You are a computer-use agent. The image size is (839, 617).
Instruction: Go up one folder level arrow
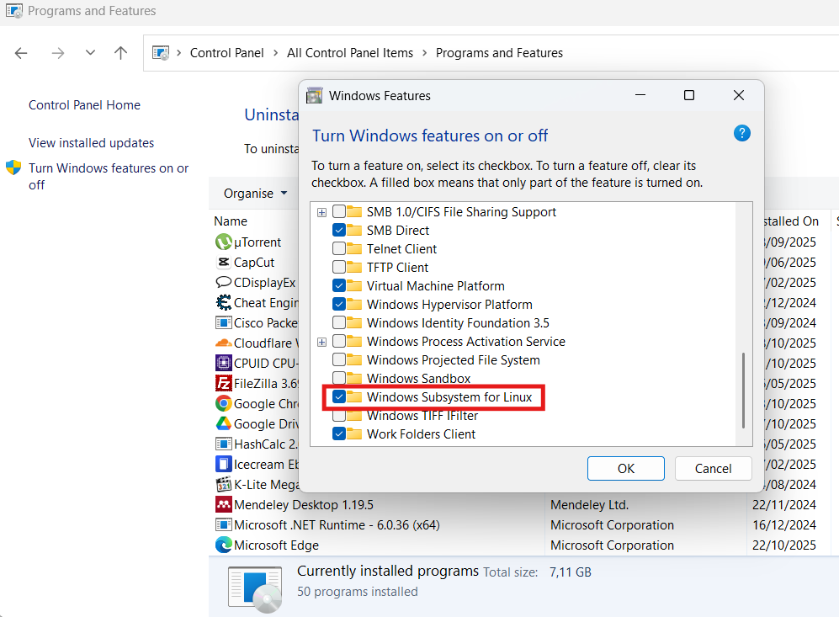click(120, 53)
